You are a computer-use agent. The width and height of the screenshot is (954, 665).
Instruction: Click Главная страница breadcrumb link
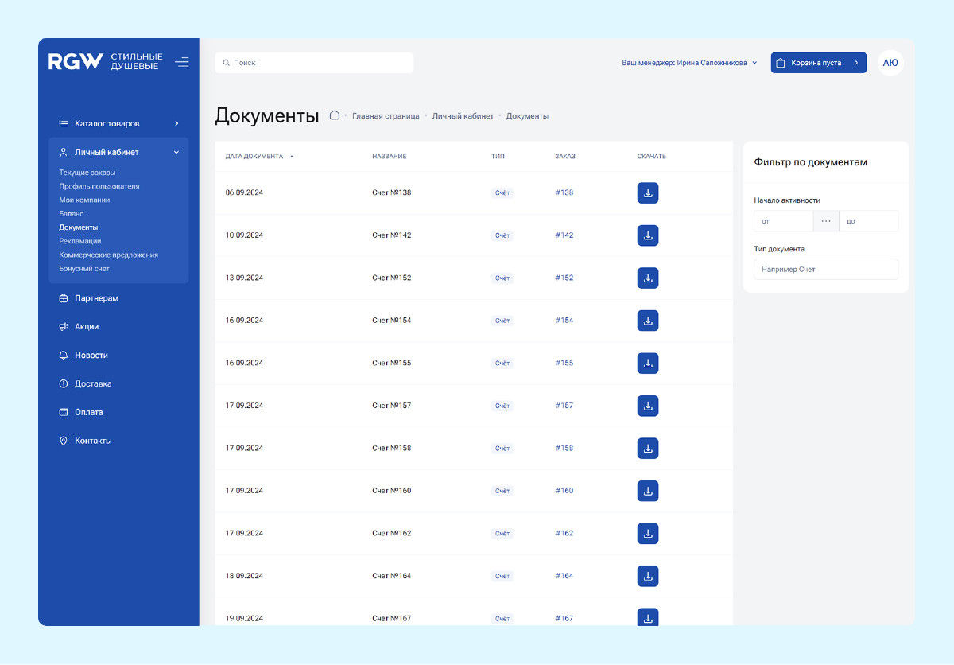(x=386, y=116)
